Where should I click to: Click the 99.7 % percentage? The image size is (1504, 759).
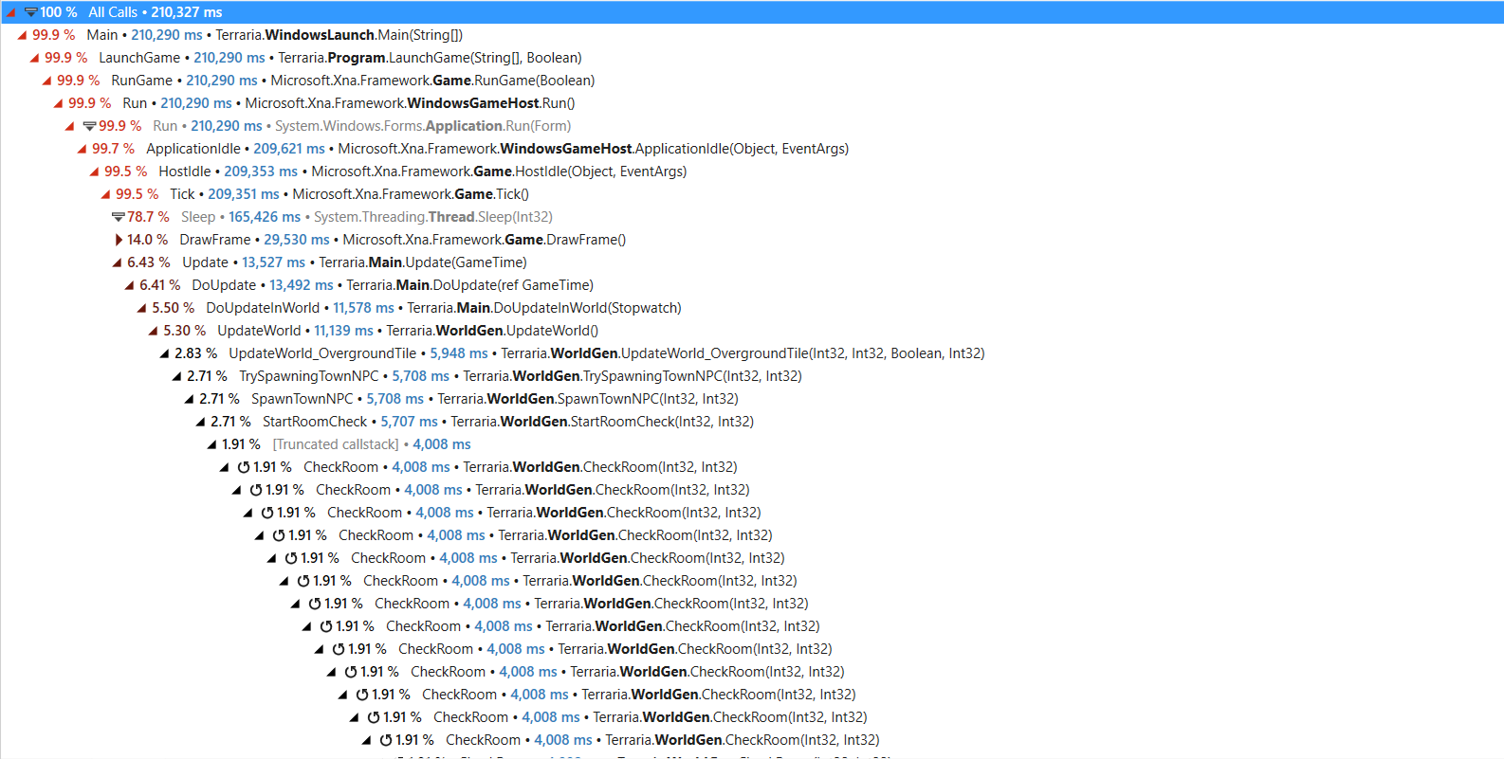[113, 149]
